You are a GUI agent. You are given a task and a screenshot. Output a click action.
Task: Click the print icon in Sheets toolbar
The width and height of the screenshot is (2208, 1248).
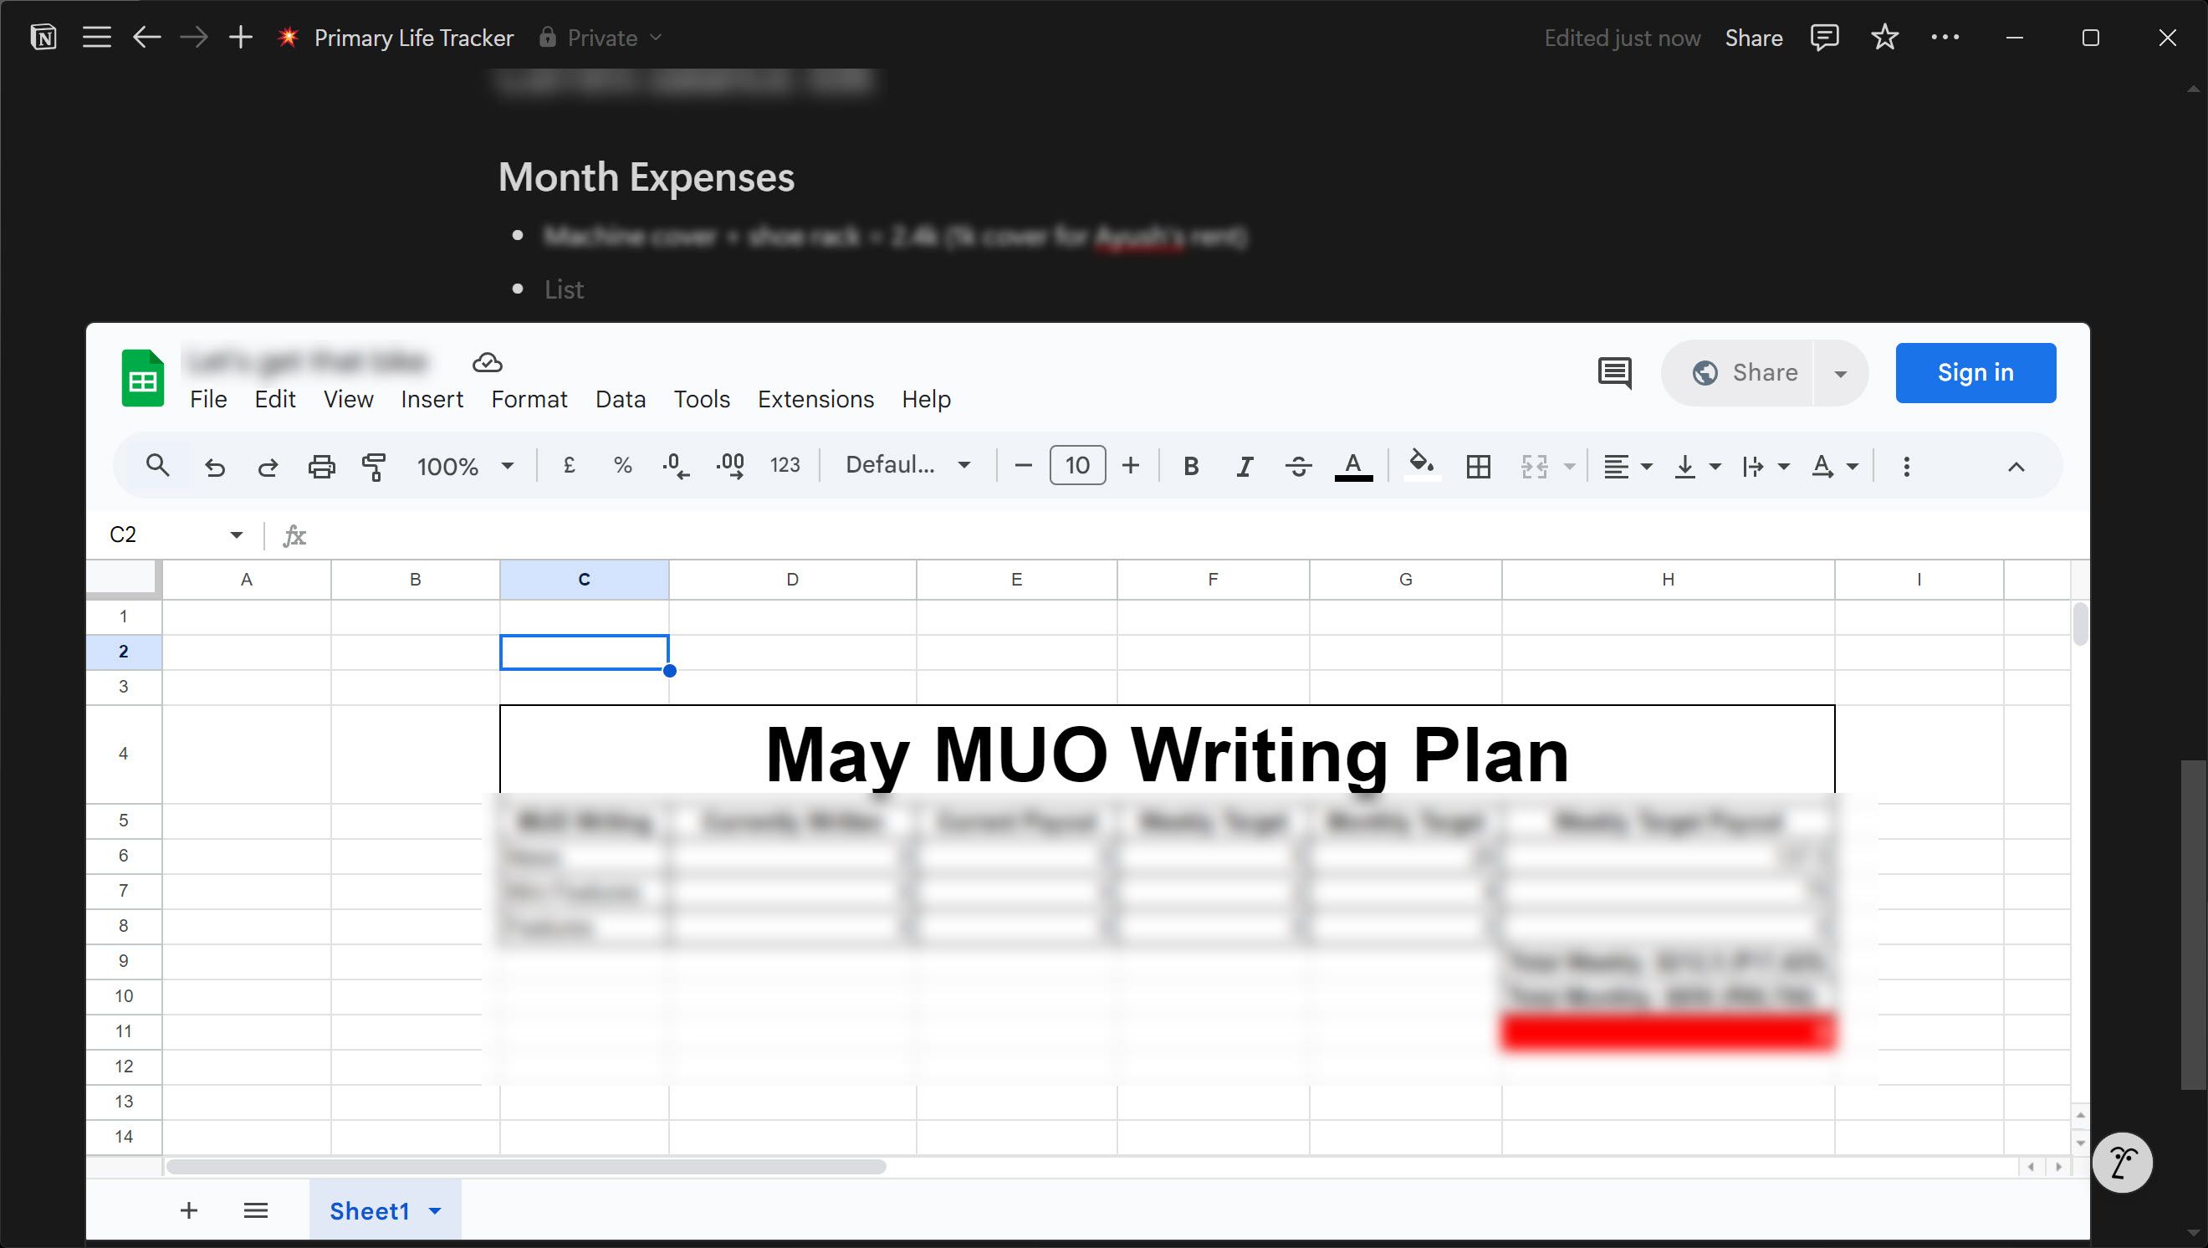(321, 466)
